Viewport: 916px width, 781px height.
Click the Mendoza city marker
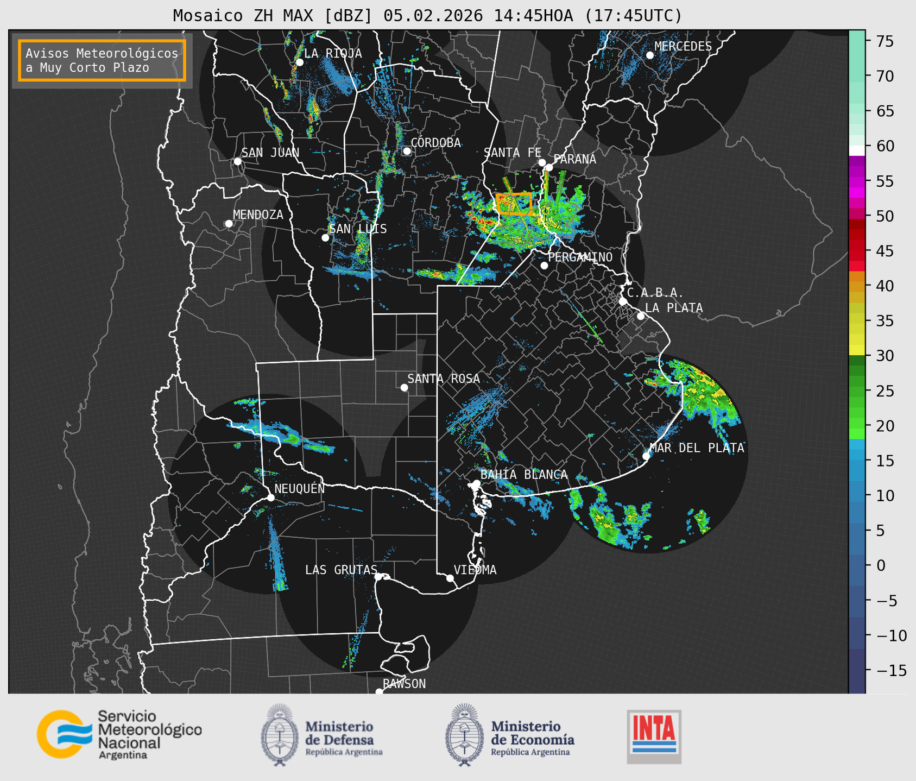pyautogui.click(x=229, y=224)
